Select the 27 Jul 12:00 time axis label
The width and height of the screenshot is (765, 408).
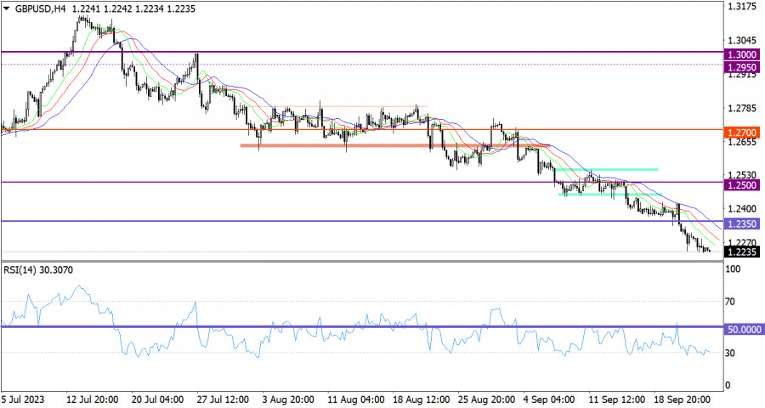[222, 398]
